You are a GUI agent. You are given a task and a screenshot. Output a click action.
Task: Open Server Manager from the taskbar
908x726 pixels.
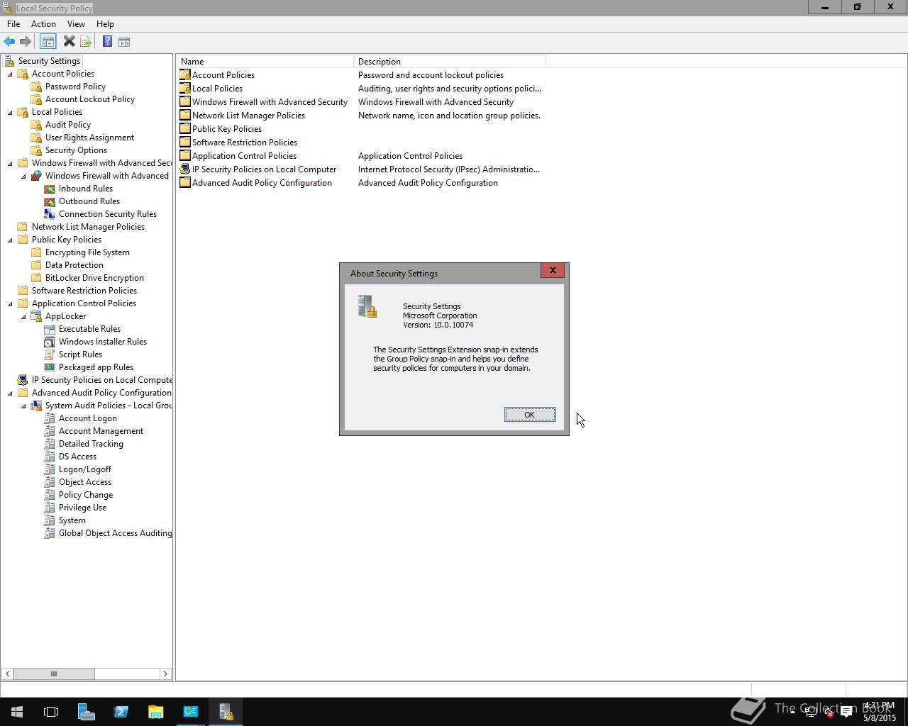[x=86, y=712]
